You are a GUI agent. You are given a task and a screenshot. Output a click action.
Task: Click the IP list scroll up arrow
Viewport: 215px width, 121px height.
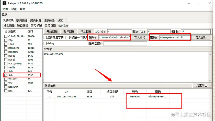click(210, 54)
